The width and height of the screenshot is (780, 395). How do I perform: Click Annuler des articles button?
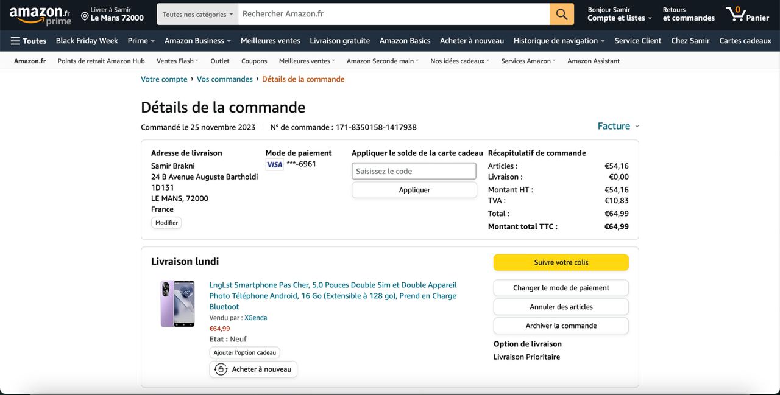[x=561, y=307]
